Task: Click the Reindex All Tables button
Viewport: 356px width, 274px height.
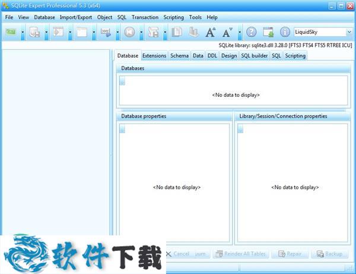Action: [240, 254]
